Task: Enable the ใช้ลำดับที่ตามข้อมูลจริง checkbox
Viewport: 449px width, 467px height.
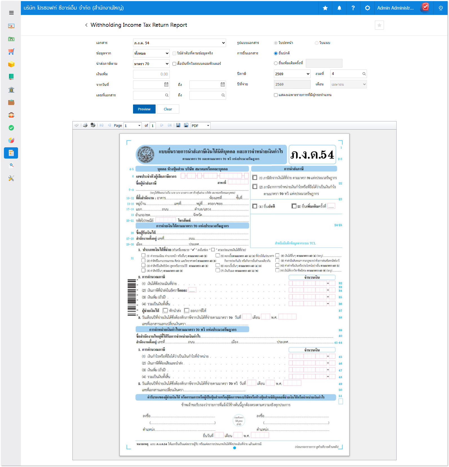Action: tap(174, 53)
